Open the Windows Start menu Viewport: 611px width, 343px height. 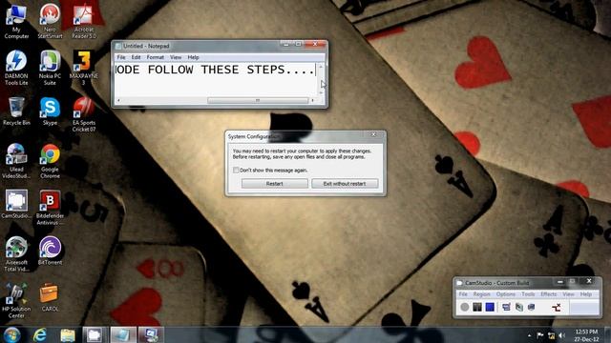tap(12, 334)
